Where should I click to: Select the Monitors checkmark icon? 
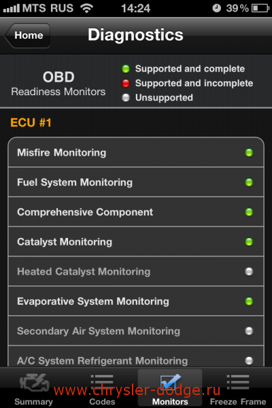[170, 381]
